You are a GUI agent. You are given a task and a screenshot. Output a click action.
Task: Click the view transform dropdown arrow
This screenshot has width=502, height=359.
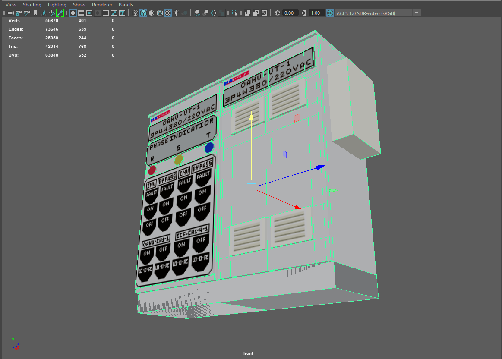click(417, 13)
